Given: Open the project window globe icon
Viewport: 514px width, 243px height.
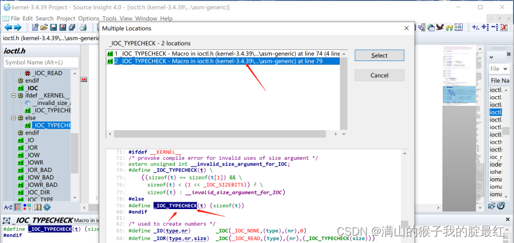Looking at the screenshot, I should point(431,28).
